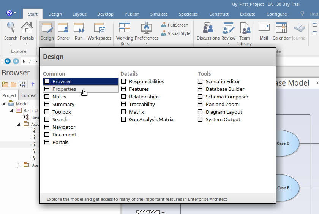319x214 pixels.
Task: Open the Calendar icon
Action: (x=281, y=31)
